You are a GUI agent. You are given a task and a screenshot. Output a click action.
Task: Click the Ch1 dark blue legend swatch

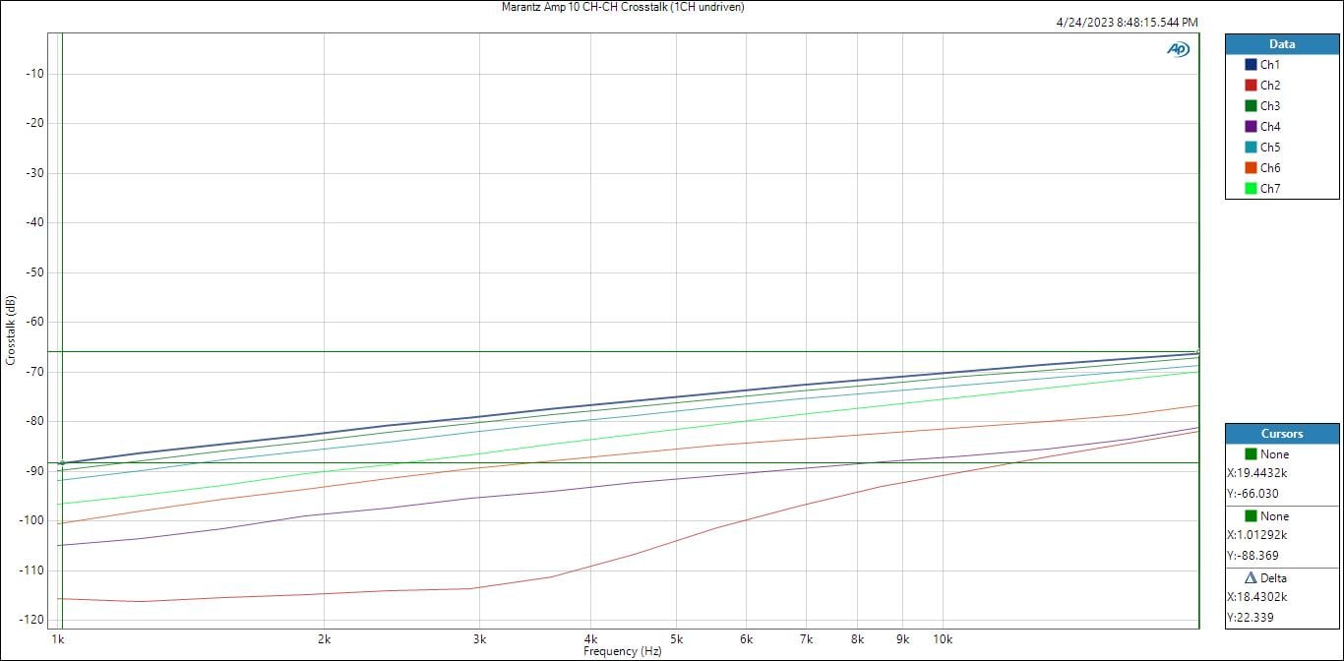[x=1251, y=65]
